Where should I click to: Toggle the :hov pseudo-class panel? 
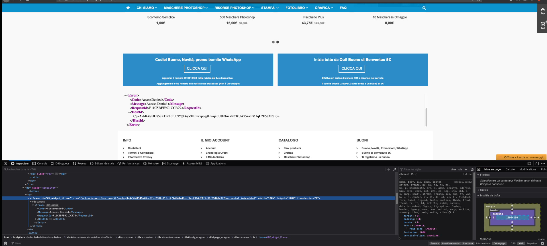coord(454,169)
